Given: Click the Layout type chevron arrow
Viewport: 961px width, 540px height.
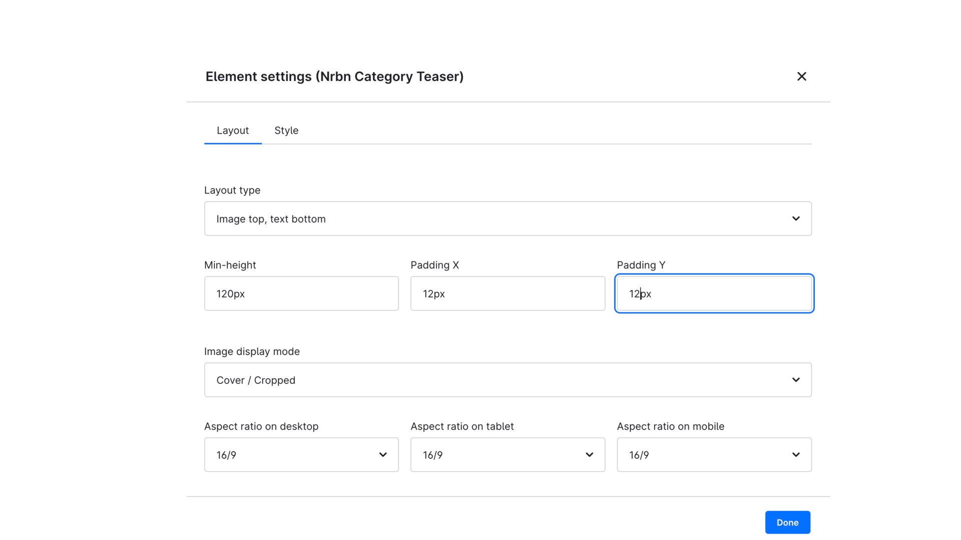Looking at the screenshot, I should click(x=796, y=218).
